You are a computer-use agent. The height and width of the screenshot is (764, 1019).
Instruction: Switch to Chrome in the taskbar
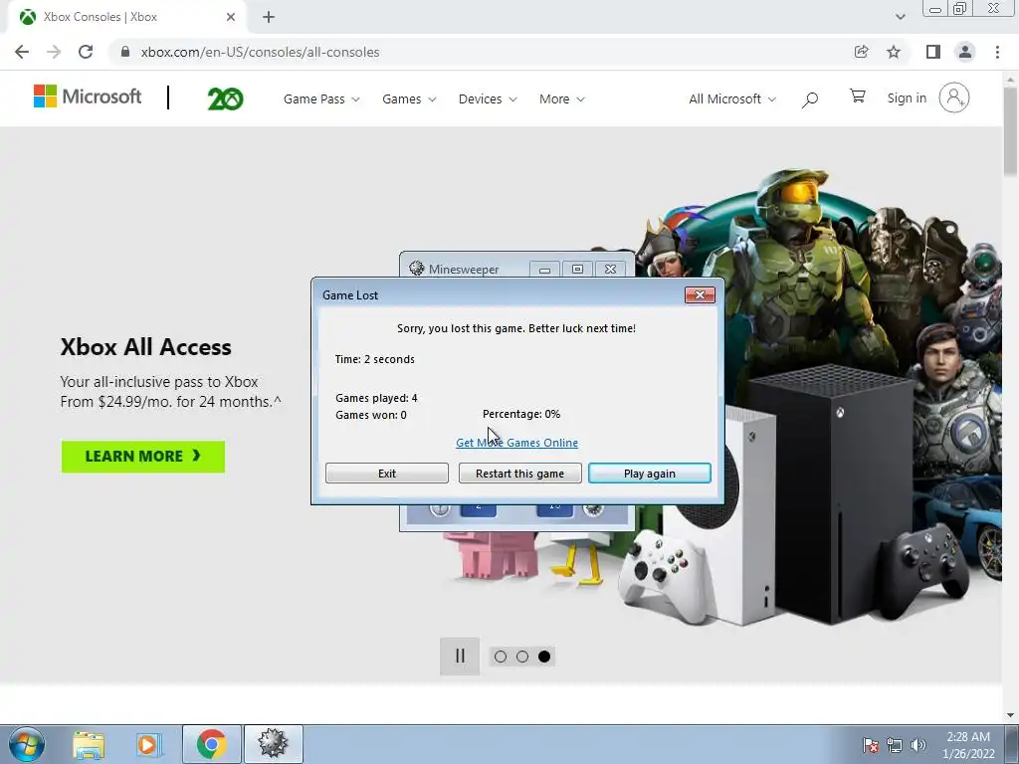point(211,744)
